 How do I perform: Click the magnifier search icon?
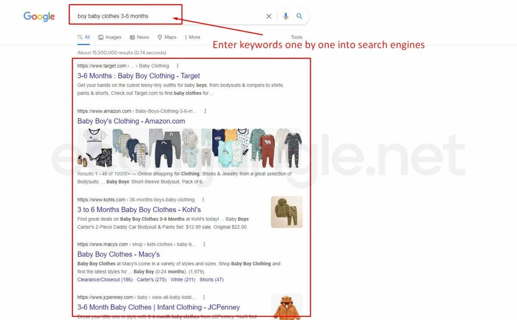pyautogui.click(x=299, y=16)
